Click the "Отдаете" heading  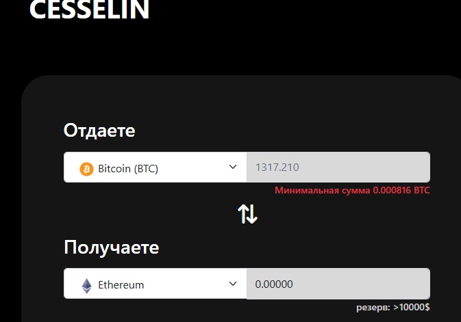click(x=99, y=130)
